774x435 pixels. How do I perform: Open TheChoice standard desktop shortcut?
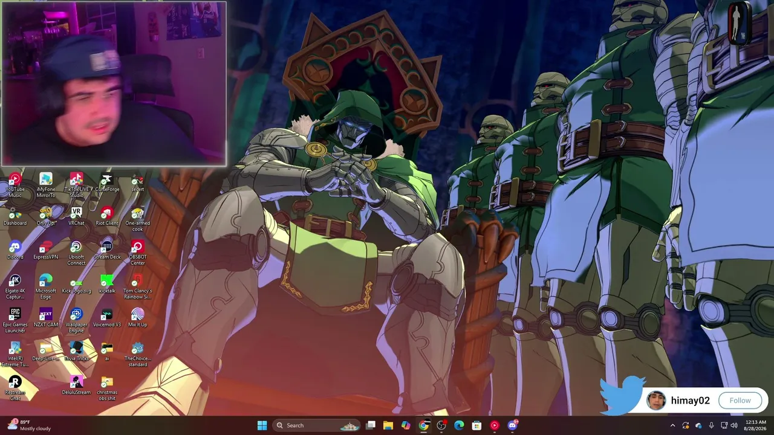click(x=138, y=354)
